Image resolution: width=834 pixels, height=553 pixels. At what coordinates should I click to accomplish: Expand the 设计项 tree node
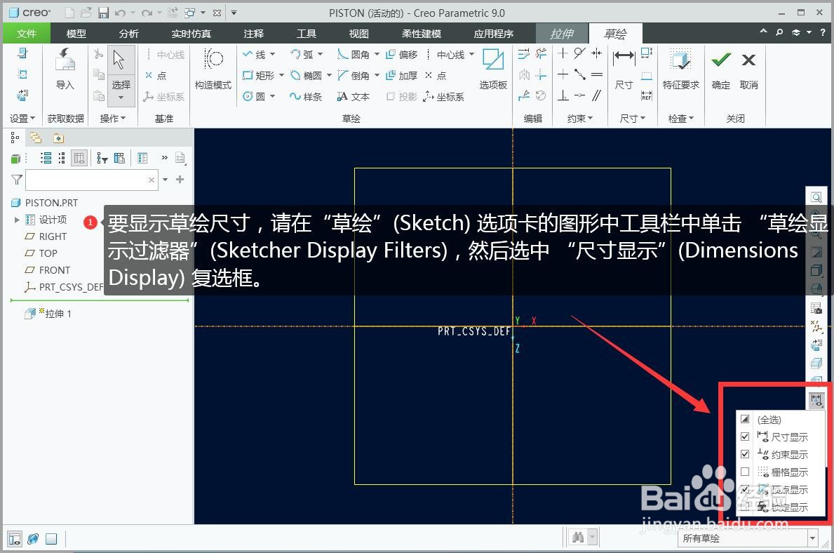(x=17, y=219)
